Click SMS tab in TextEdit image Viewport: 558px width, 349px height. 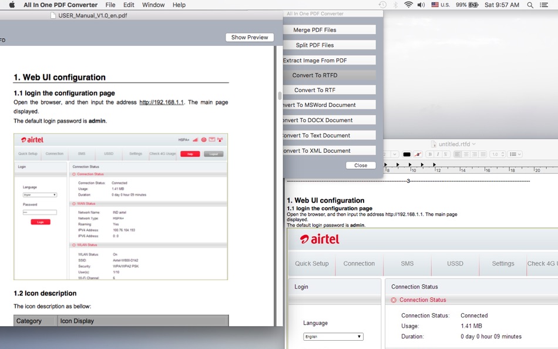click(x=407, y=264)
